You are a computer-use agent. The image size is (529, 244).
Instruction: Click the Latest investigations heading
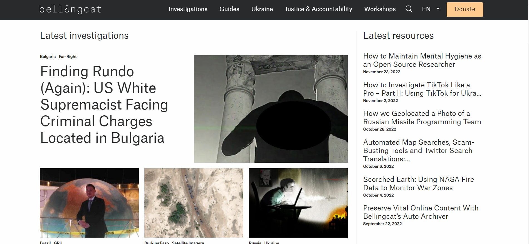click(84, 36)
